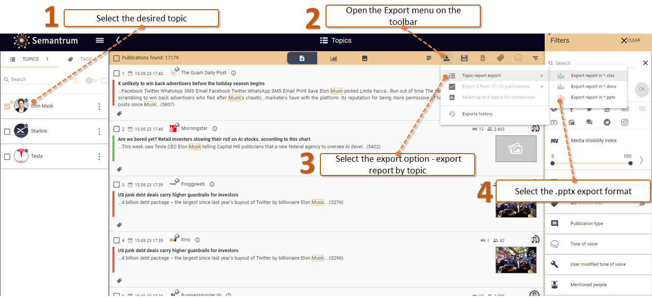
Task: Click the text lines display icon on toolbar
Action: pos(429,58)
